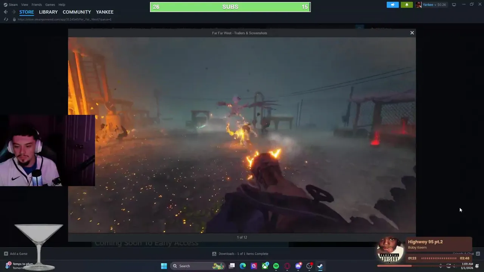
Task: Switch to Big Picture mode icon
Action: 454,5
